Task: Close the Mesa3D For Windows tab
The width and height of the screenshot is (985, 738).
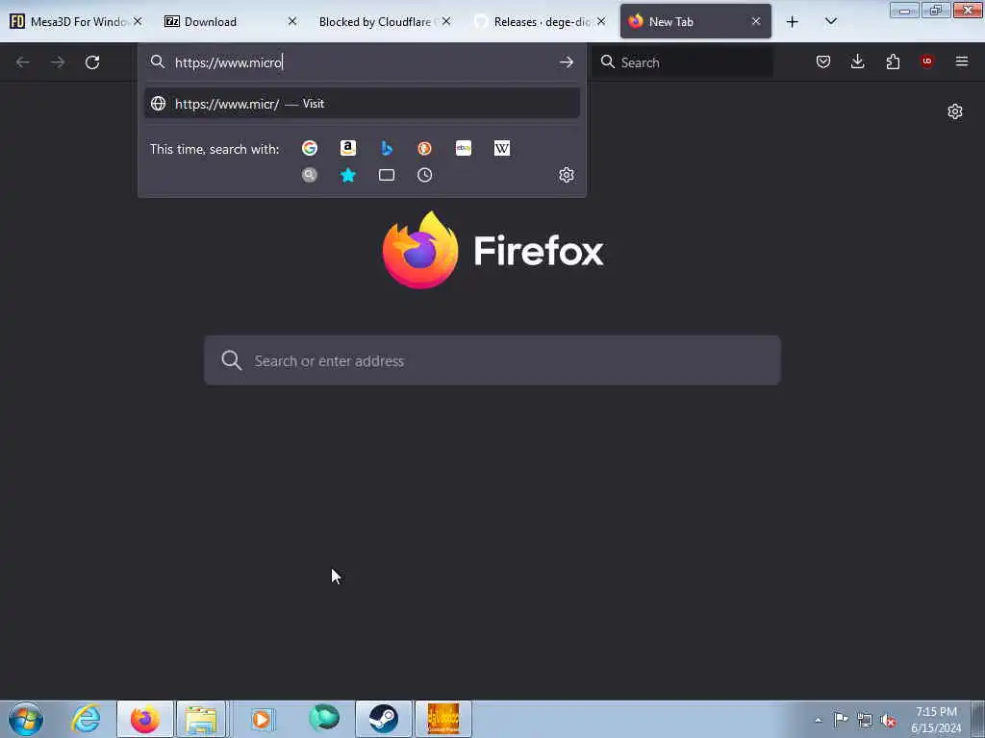Action: click(x=138, y=21)
